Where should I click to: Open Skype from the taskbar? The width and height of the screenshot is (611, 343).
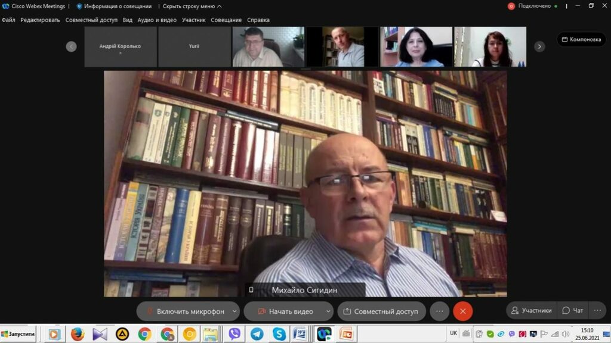279,334
